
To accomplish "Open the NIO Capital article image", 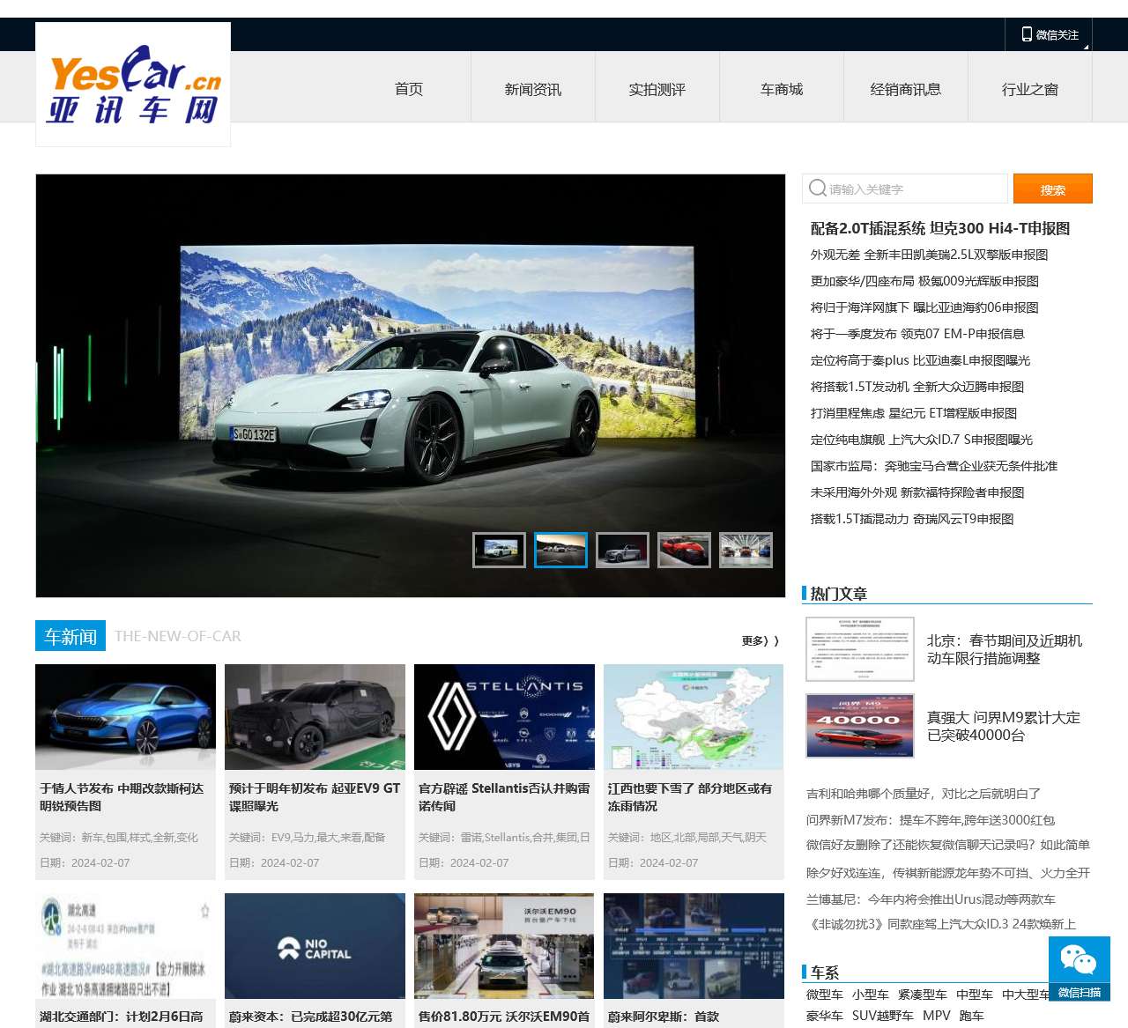I will pos(315,946).
